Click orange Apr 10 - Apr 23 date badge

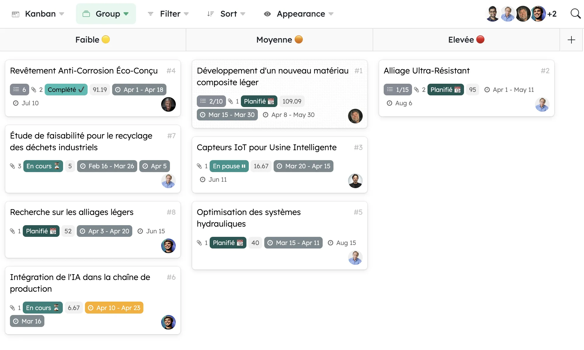114,308
